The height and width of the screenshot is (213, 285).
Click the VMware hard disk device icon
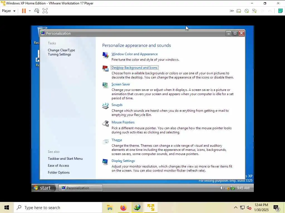pos(239,11)
